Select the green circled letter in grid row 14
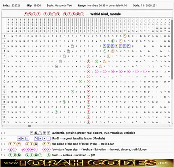The image size is (174, 167). click(65, 102)
